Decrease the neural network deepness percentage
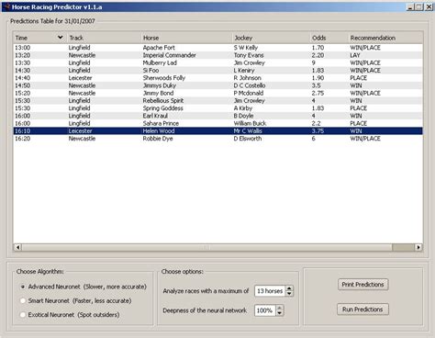 (x=279, y=313)
